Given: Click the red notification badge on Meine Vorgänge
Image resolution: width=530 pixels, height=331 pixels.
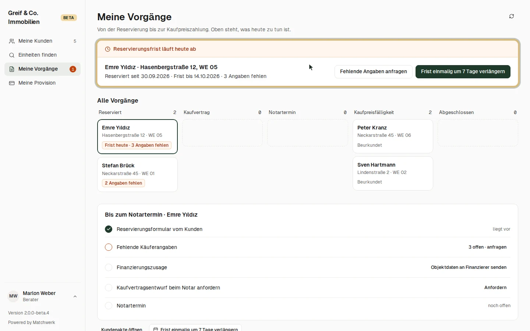Looking at the screenshot, I should click(x=73, y=69).
